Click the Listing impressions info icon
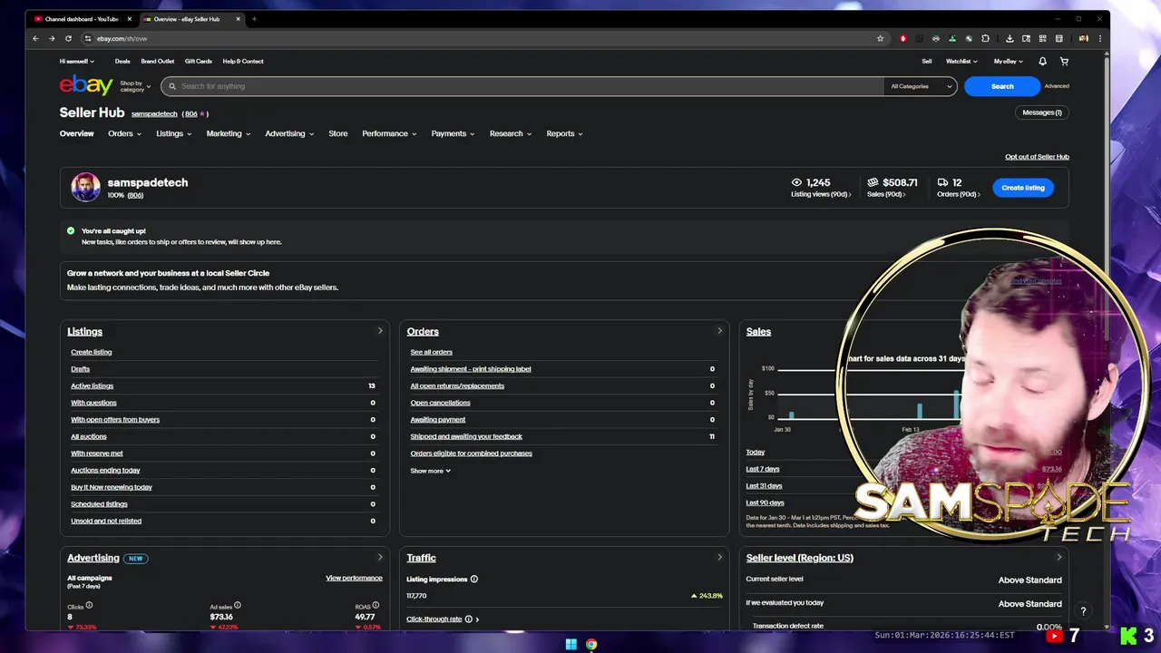 474,579
